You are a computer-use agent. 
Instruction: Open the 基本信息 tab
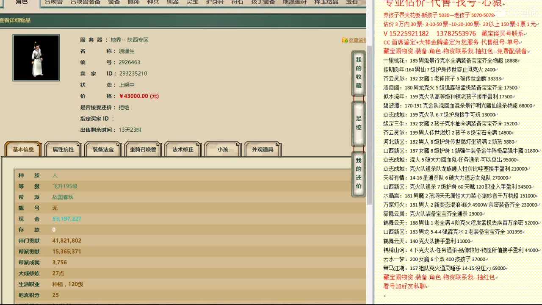[23, 149]
